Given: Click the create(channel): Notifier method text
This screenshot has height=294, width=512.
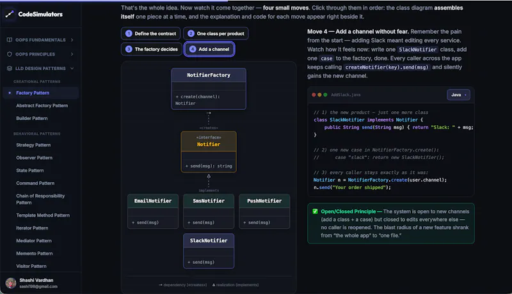Looking at the screenshot, I should 198,100.
